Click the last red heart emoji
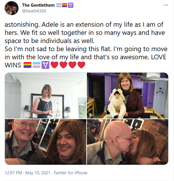 (81, 65)
